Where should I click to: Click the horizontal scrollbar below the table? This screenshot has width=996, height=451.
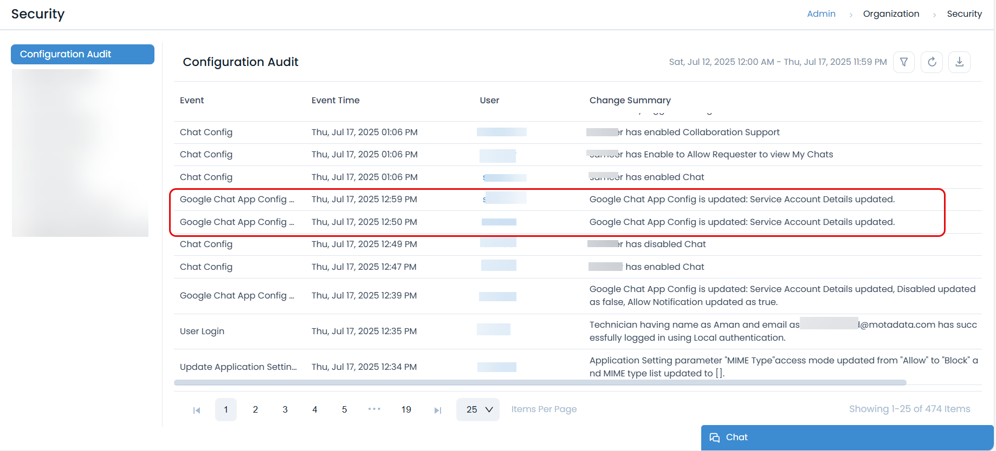540,382
